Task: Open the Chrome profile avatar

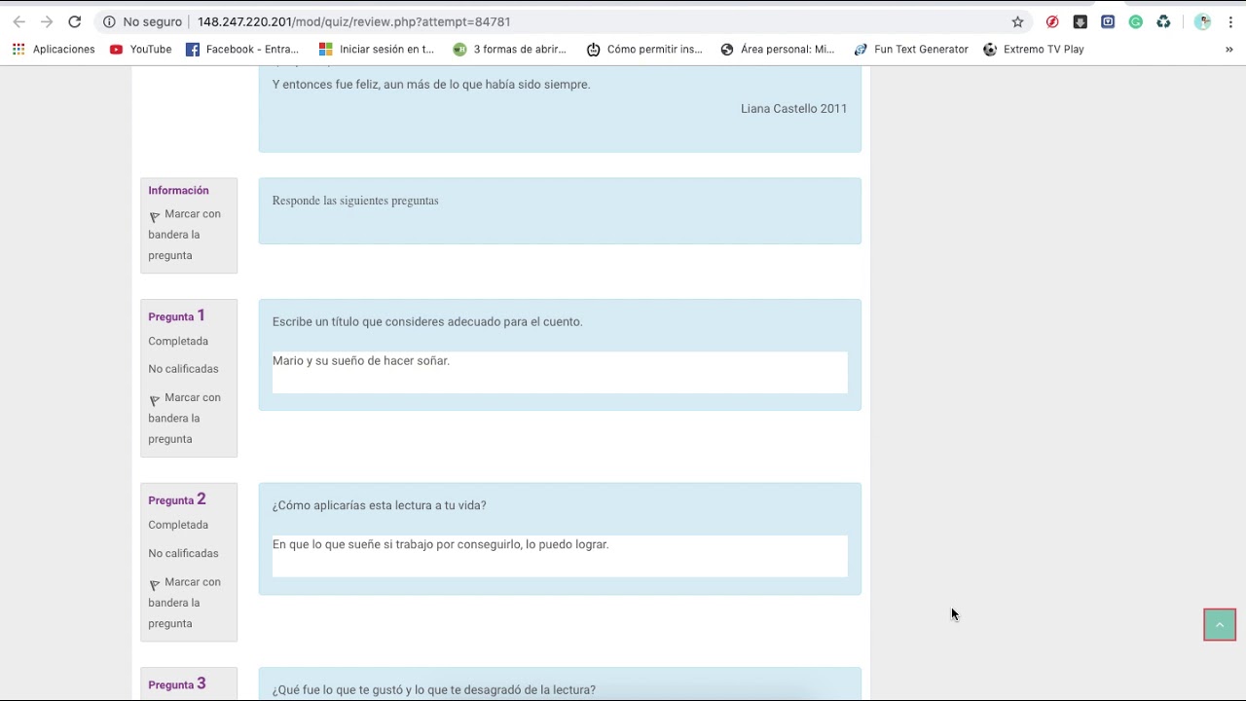Action: click(1202, 21)
